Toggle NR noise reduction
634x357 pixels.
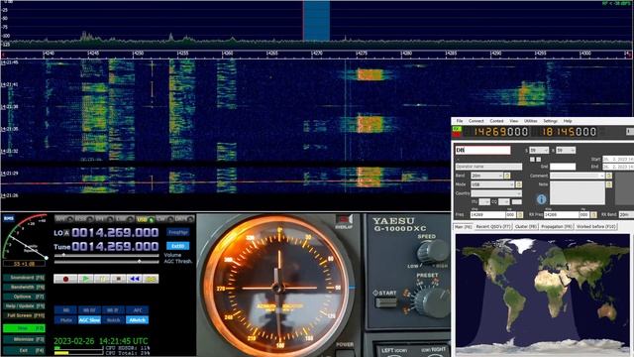(66, 310)
